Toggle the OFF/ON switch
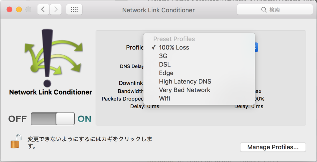The image size is (317, 162). pyautogui.click(x=53, y=119)
